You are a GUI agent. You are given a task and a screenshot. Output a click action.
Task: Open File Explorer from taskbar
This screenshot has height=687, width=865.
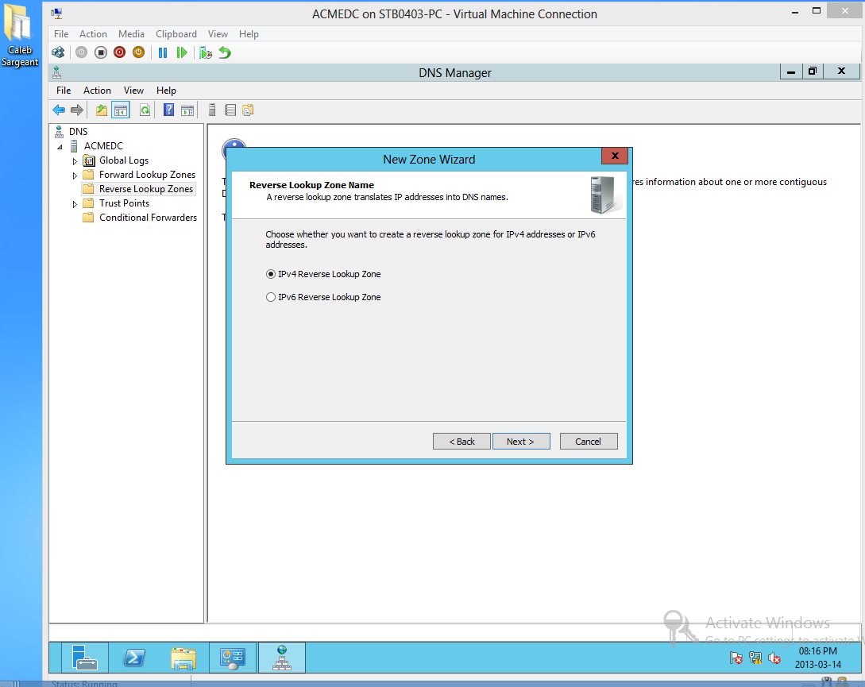coord(183,657)
